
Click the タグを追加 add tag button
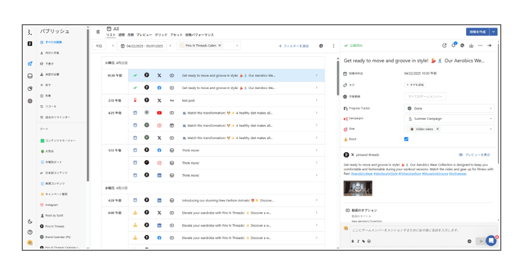point(415,85)
